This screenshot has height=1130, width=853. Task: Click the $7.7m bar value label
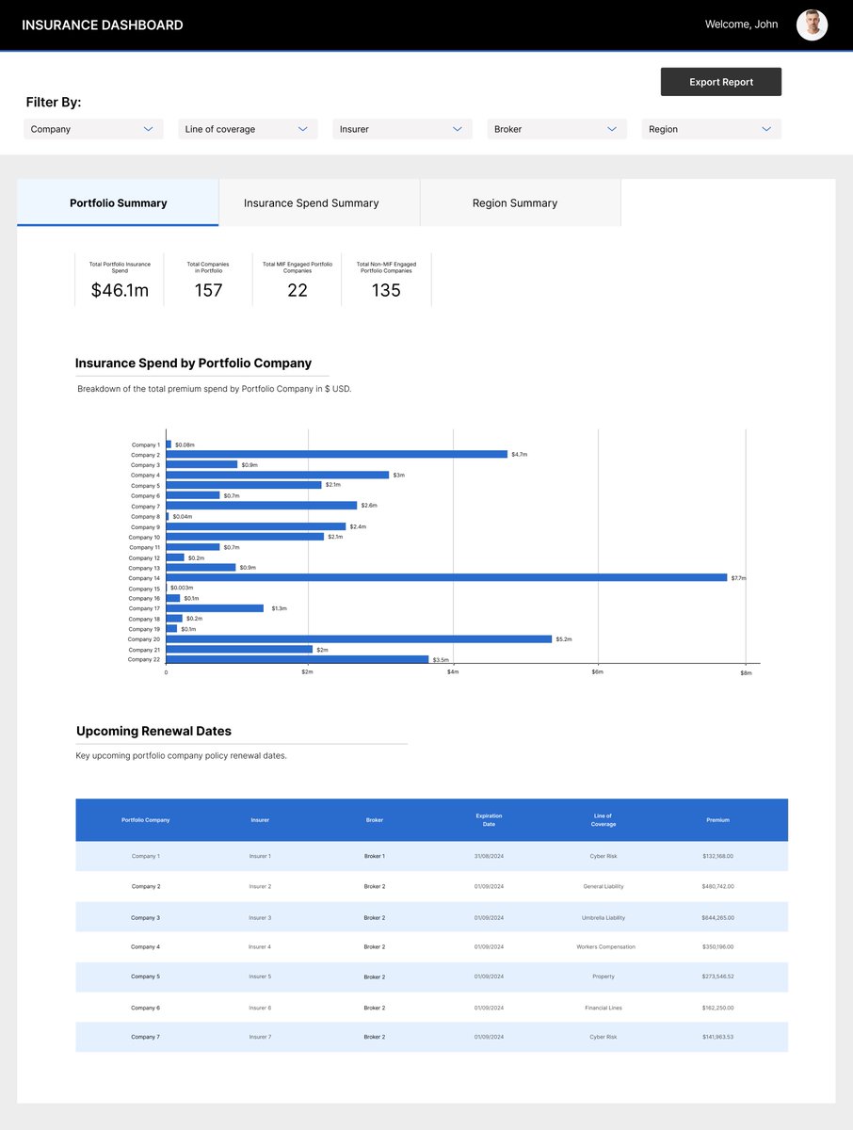tap(738, 578)
